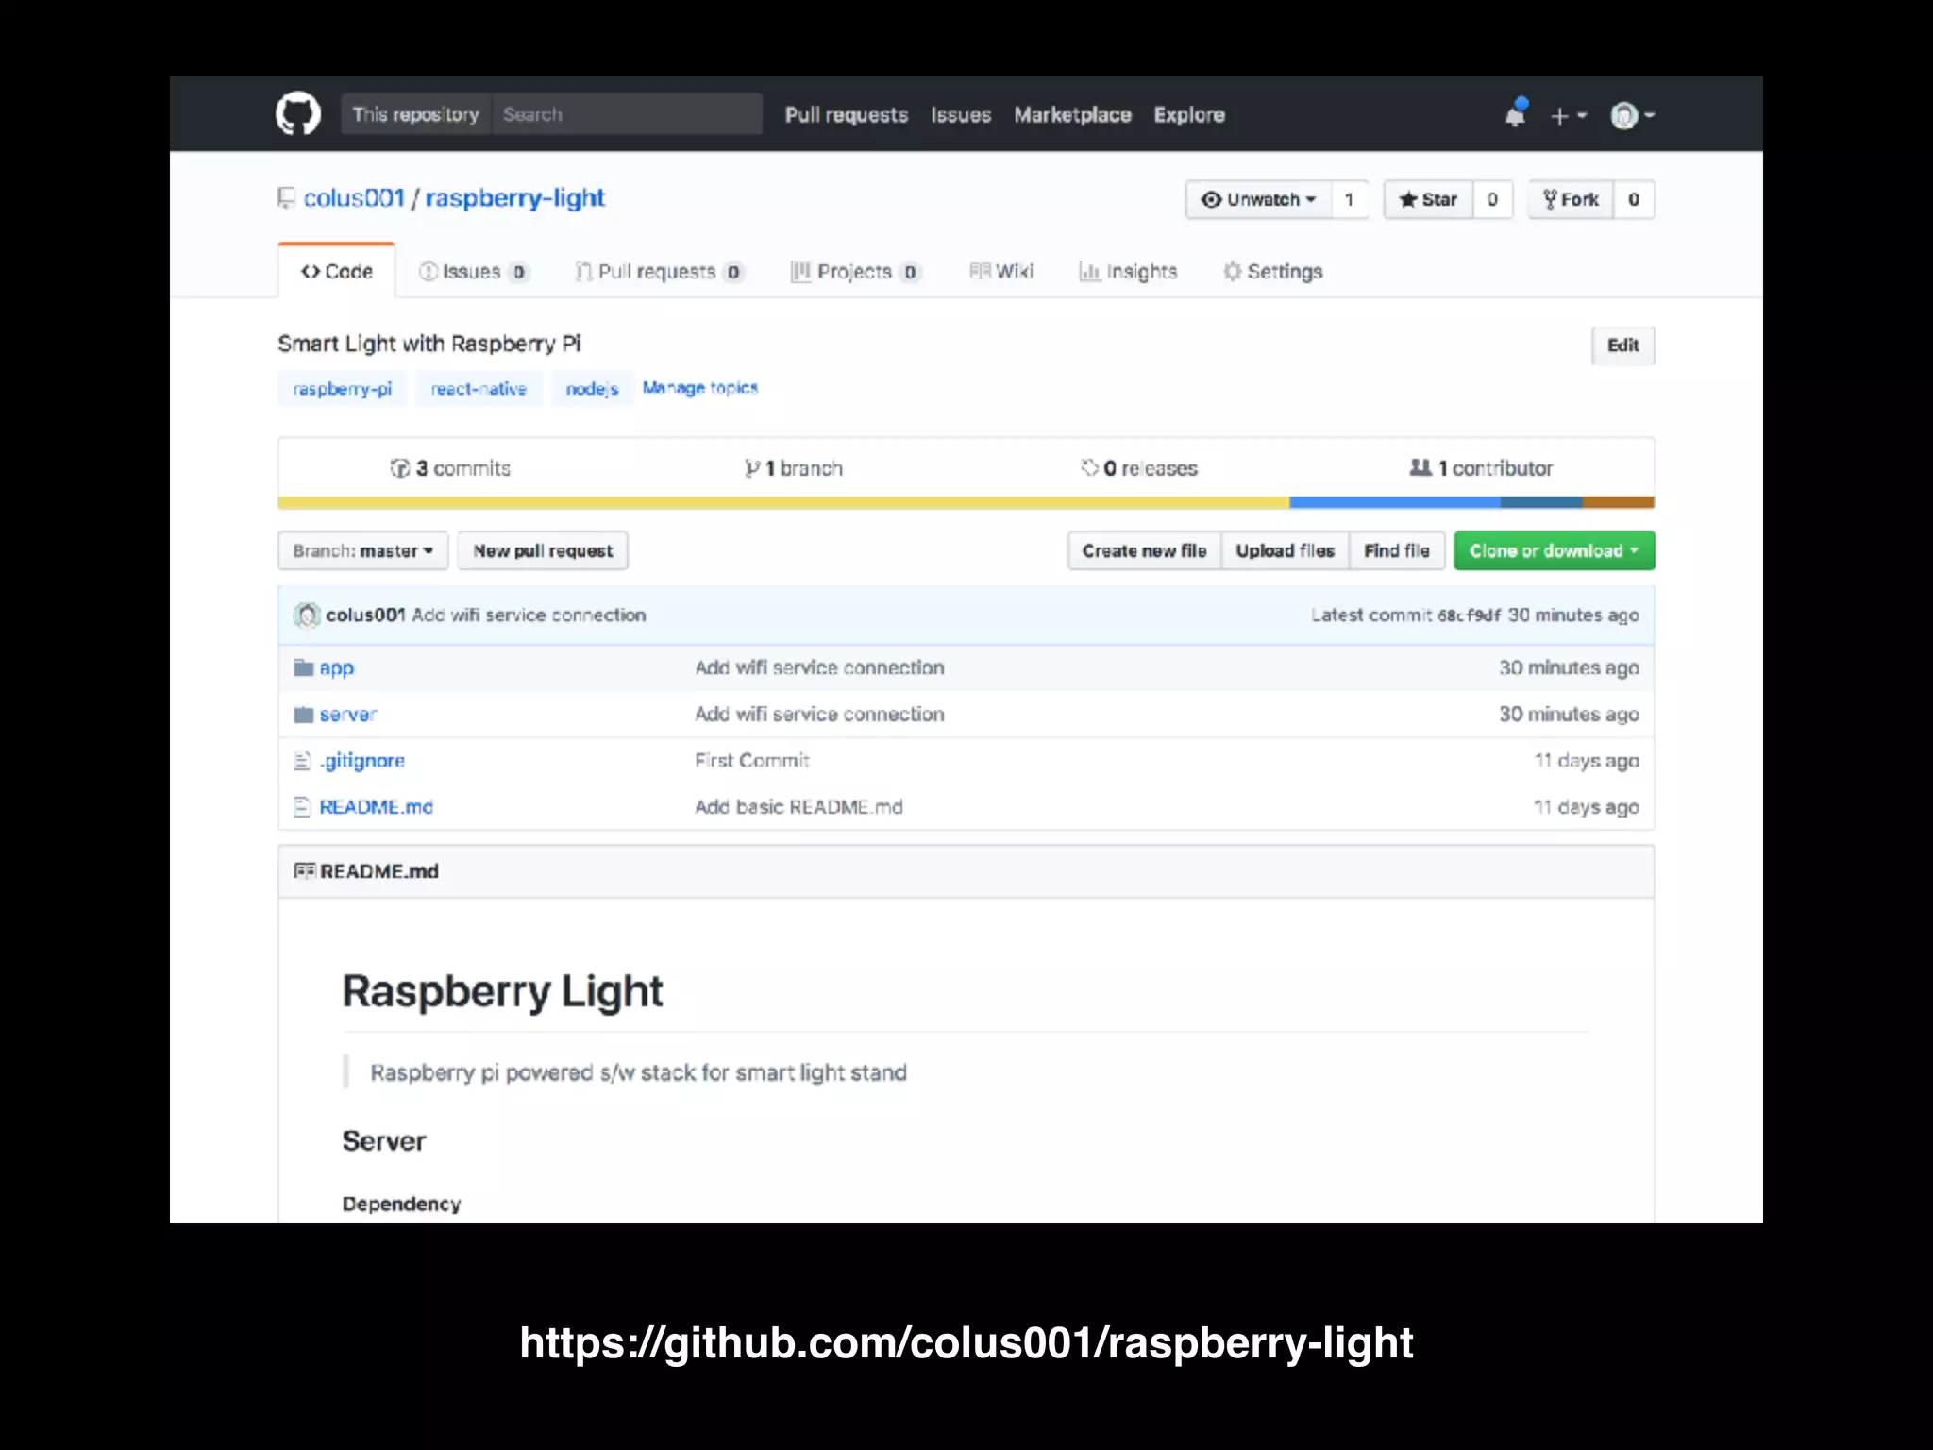Open the forks count 0
1933x1450 pixels.
click(1634, 199)
